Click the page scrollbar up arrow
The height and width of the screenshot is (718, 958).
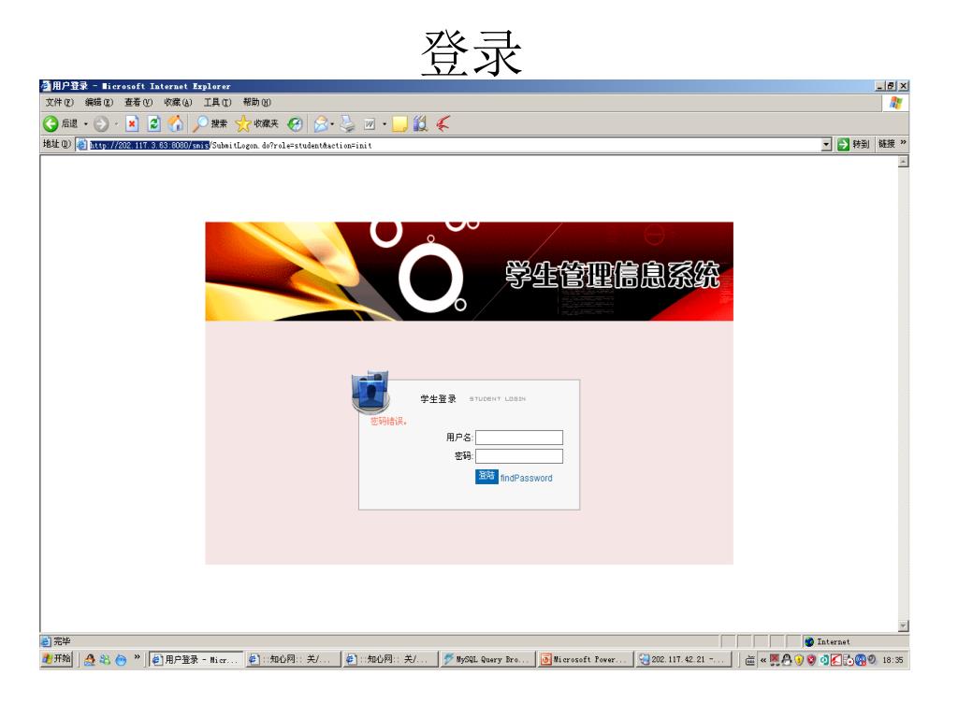click(903, 162)
